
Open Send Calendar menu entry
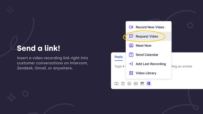pos(148,55)
